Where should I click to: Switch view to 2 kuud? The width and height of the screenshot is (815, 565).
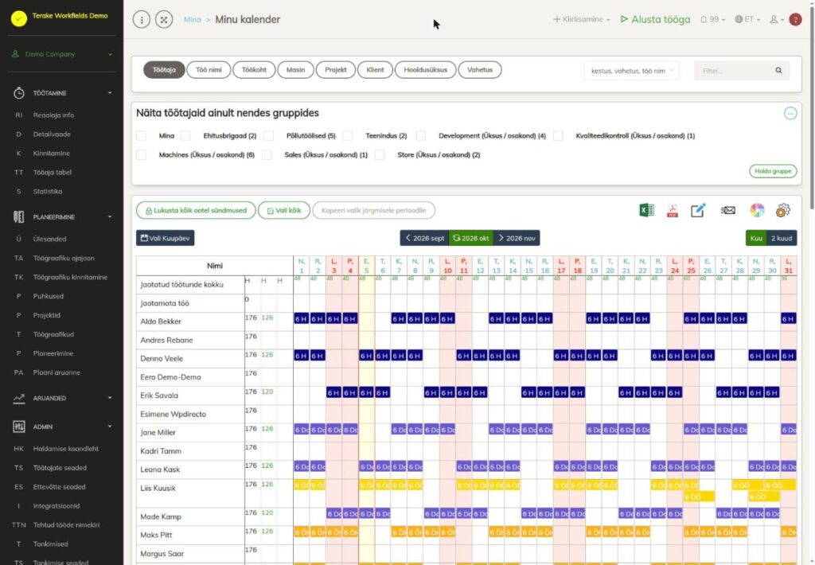pos(782,238)
